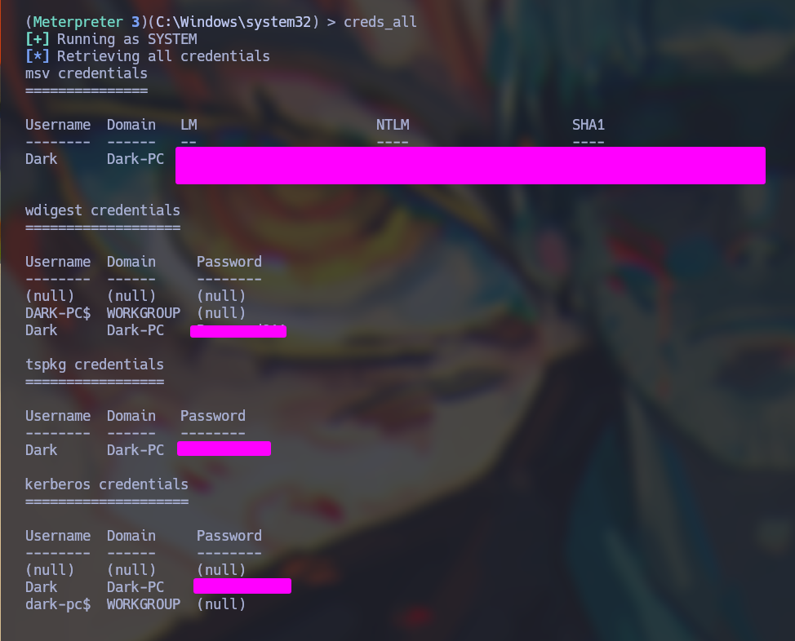Click the 'Retrieving all credentials' line
The image size is (795, 641).
(x=163, y=56)
